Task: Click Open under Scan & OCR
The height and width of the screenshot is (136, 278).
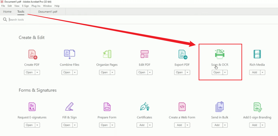Action: [x=217, y=72]
